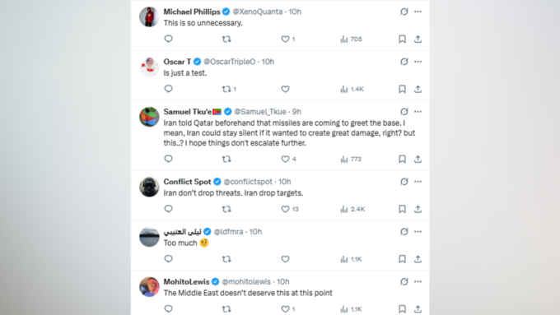This screenshot has height=315, width=560.
Task: Reply to MohitoLewis' tweet
Action: (x=168, y=308)
